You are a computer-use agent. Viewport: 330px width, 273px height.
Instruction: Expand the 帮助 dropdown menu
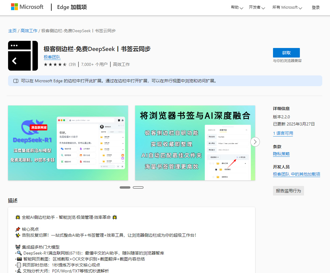pos(237,7)
